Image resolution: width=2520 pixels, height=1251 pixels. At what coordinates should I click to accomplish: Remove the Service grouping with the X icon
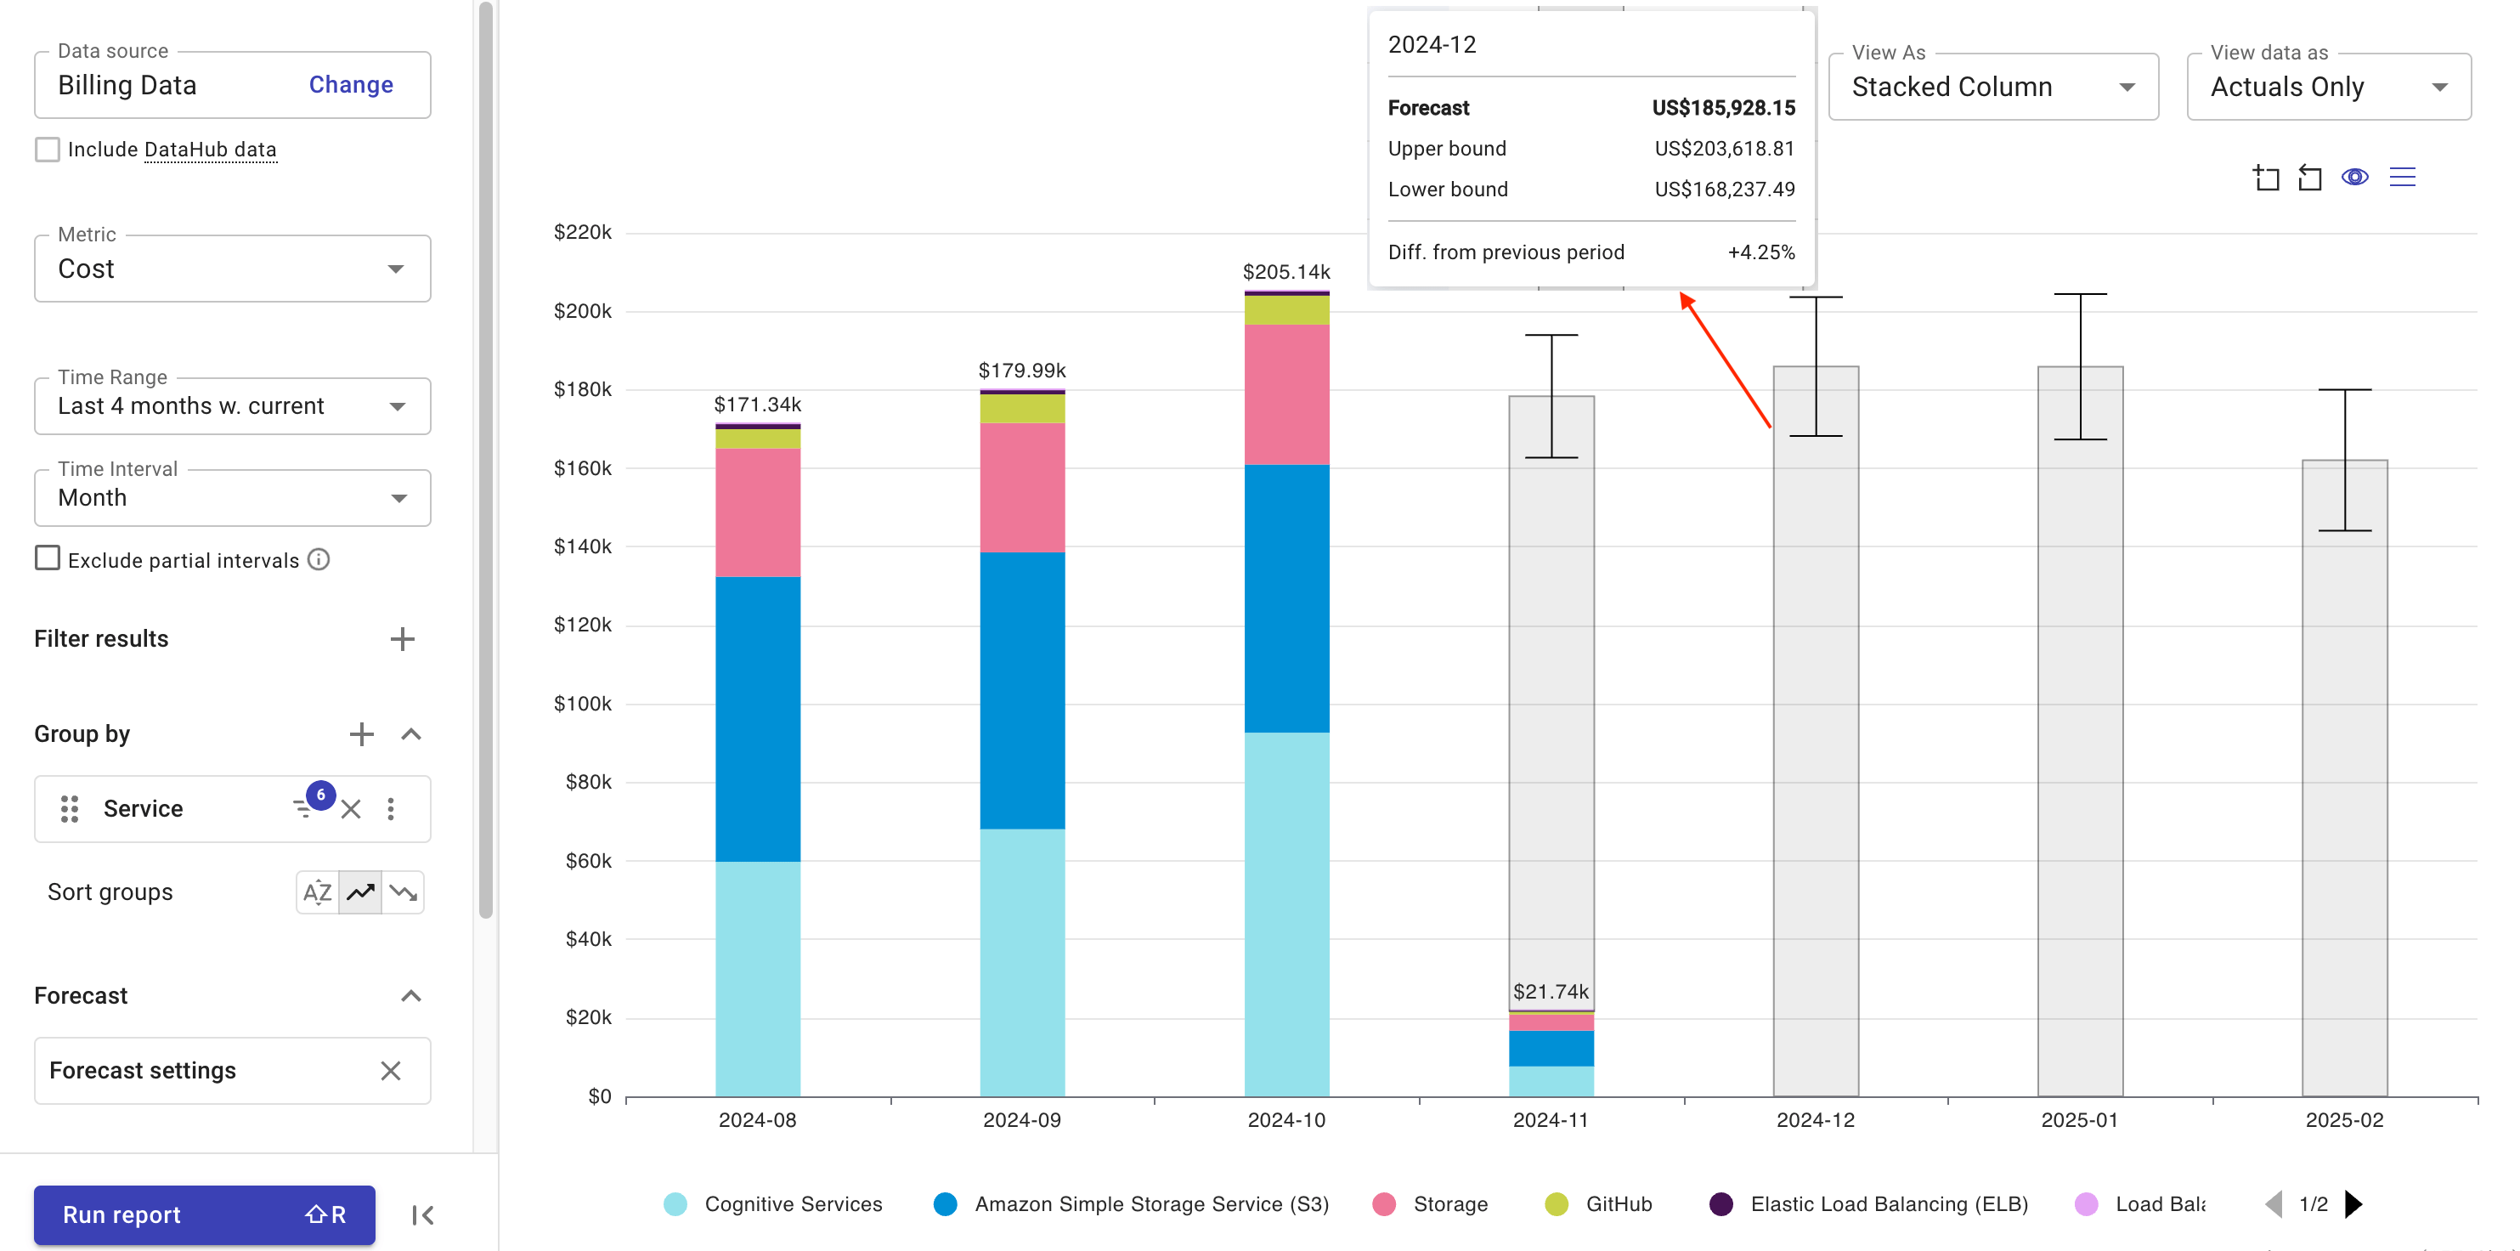[351, 808]
